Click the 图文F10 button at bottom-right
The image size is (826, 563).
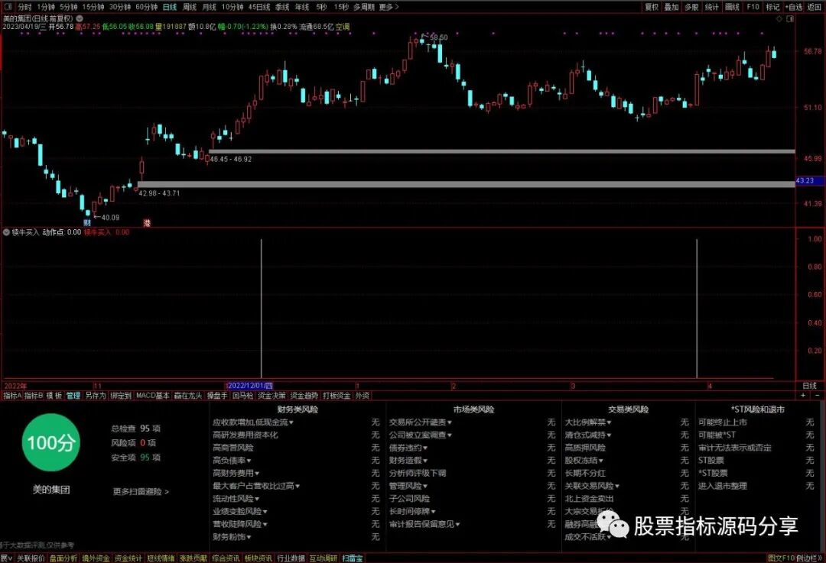point(781,558)
